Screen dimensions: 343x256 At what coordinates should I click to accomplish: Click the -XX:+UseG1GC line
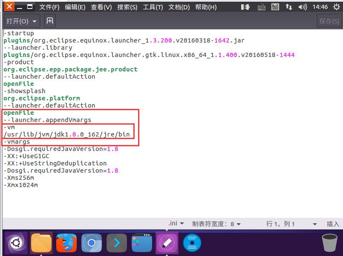pyautogui.click(x=26, y=156)
